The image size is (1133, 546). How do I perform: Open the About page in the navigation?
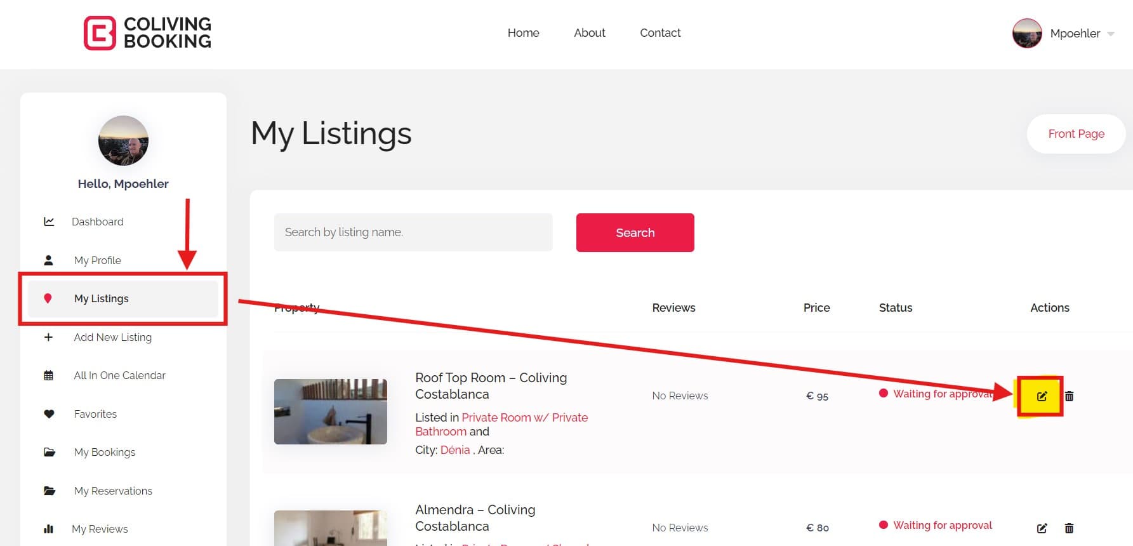click(x=589, y=33)
